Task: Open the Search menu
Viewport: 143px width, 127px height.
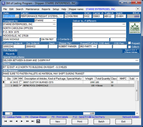Action: coord(19,9)
